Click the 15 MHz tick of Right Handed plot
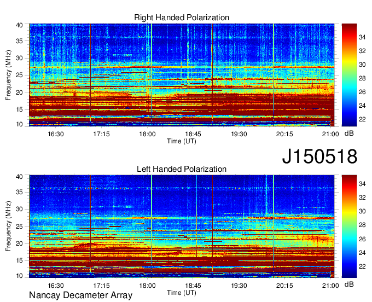This screenshot has height=302, width=372. [x=19, y=109]
